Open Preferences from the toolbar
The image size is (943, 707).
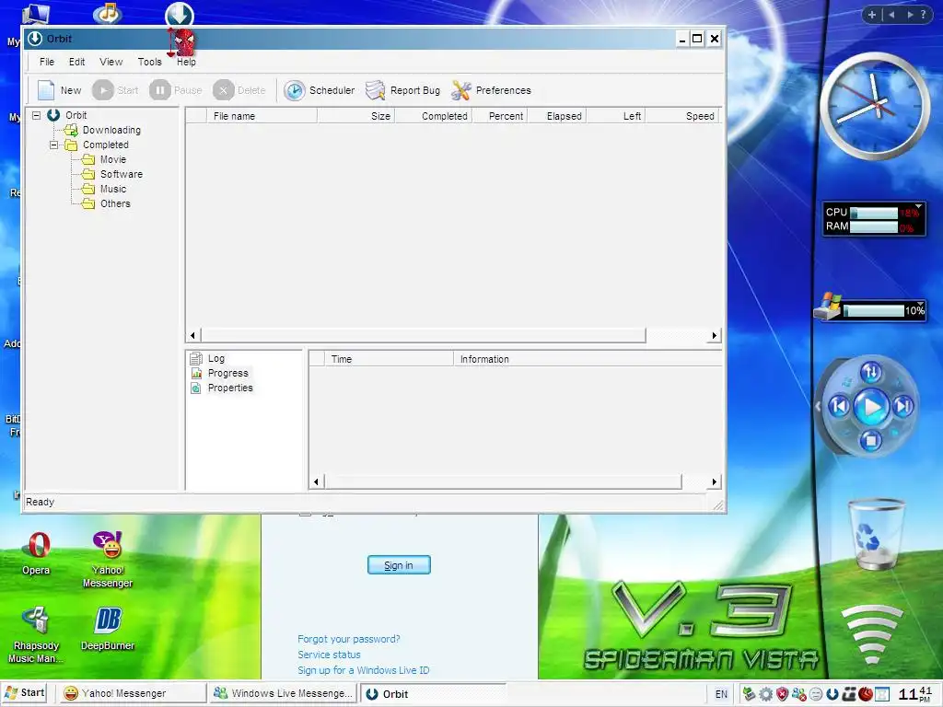[491, 90]
